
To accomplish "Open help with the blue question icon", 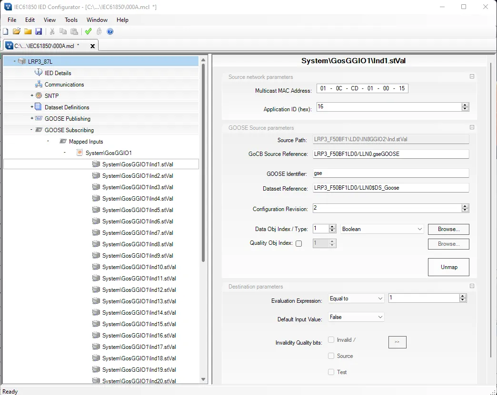I will (110, 31).
